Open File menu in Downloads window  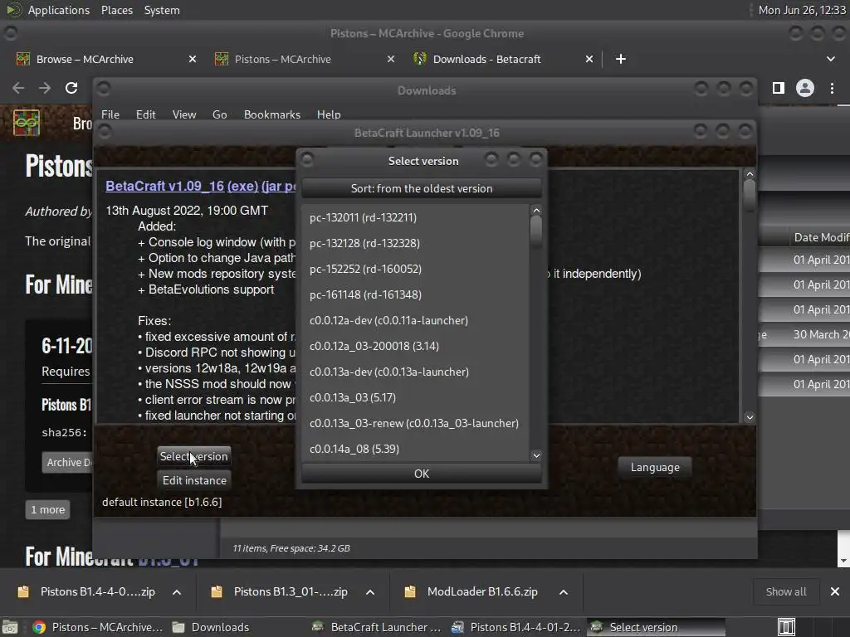coord(110,114)
